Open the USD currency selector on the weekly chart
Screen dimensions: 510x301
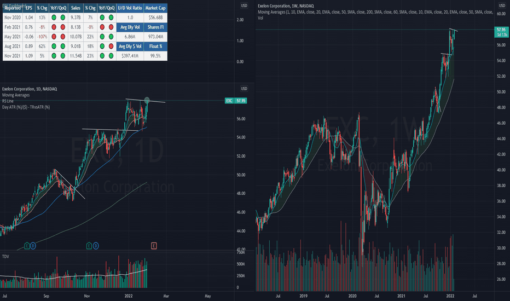(502, 5)
